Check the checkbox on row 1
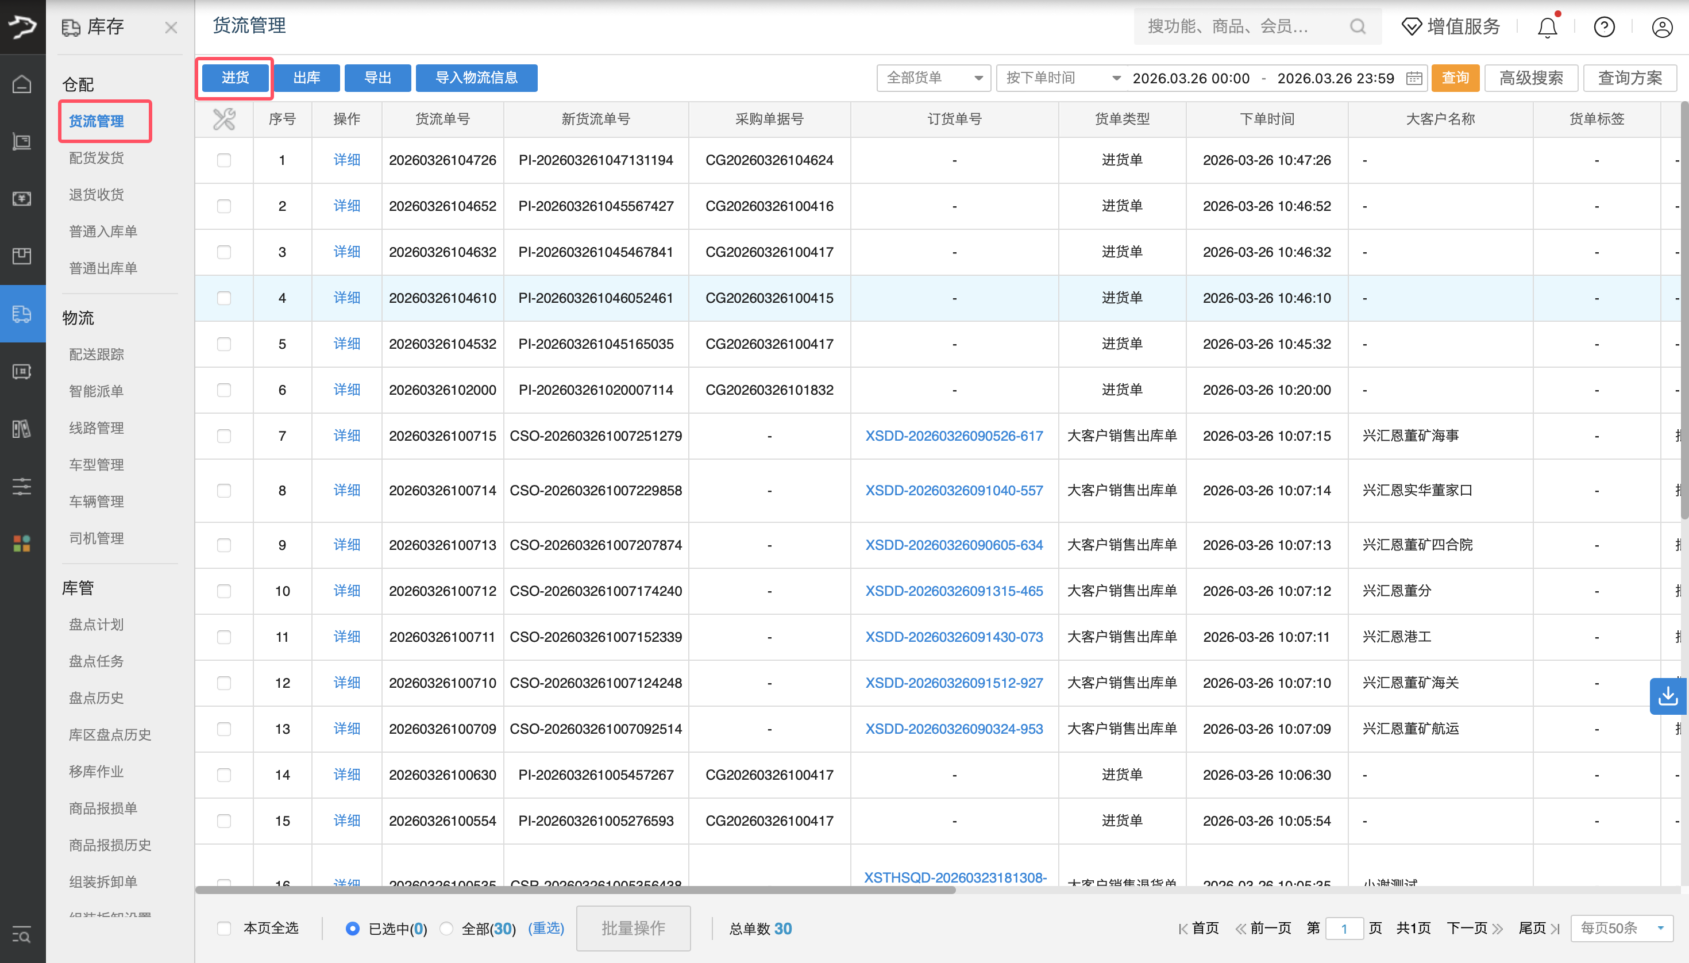1689x963 pixels. point(224,160)
